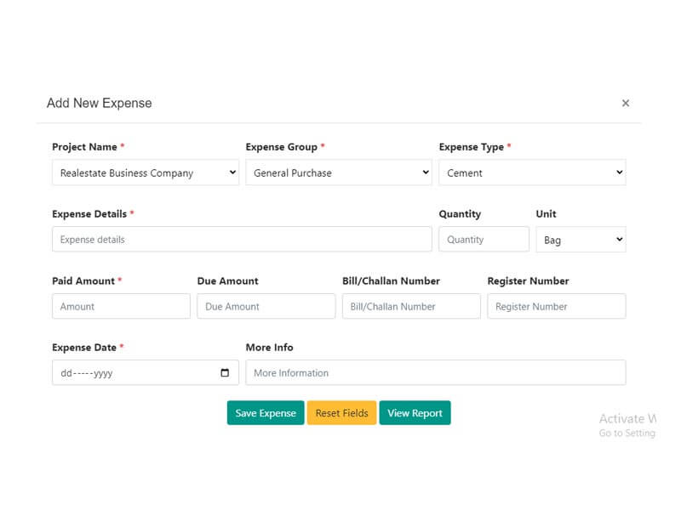Screen dimensions: 681x510
Task: Click the Save Expense button
Action: [x=266, y=413]
